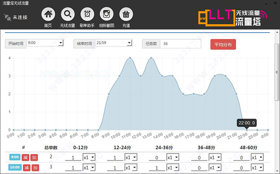Click the chart data point at 22:00
Viewport: 280px width, 174px height.
click(247, 130)
